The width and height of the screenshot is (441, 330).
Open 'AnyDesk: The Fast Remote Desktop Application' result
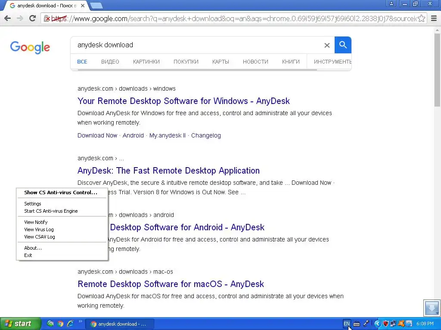168,171
